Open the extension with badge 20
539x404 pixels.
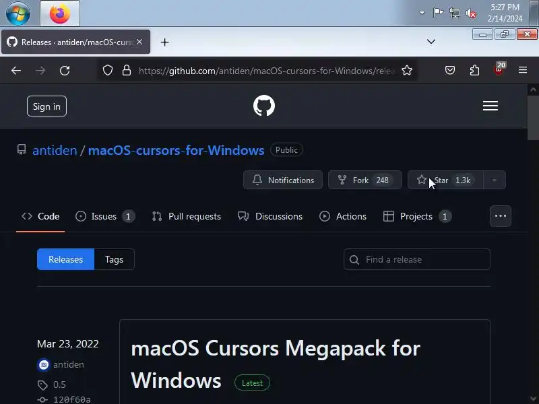(499, 70)
